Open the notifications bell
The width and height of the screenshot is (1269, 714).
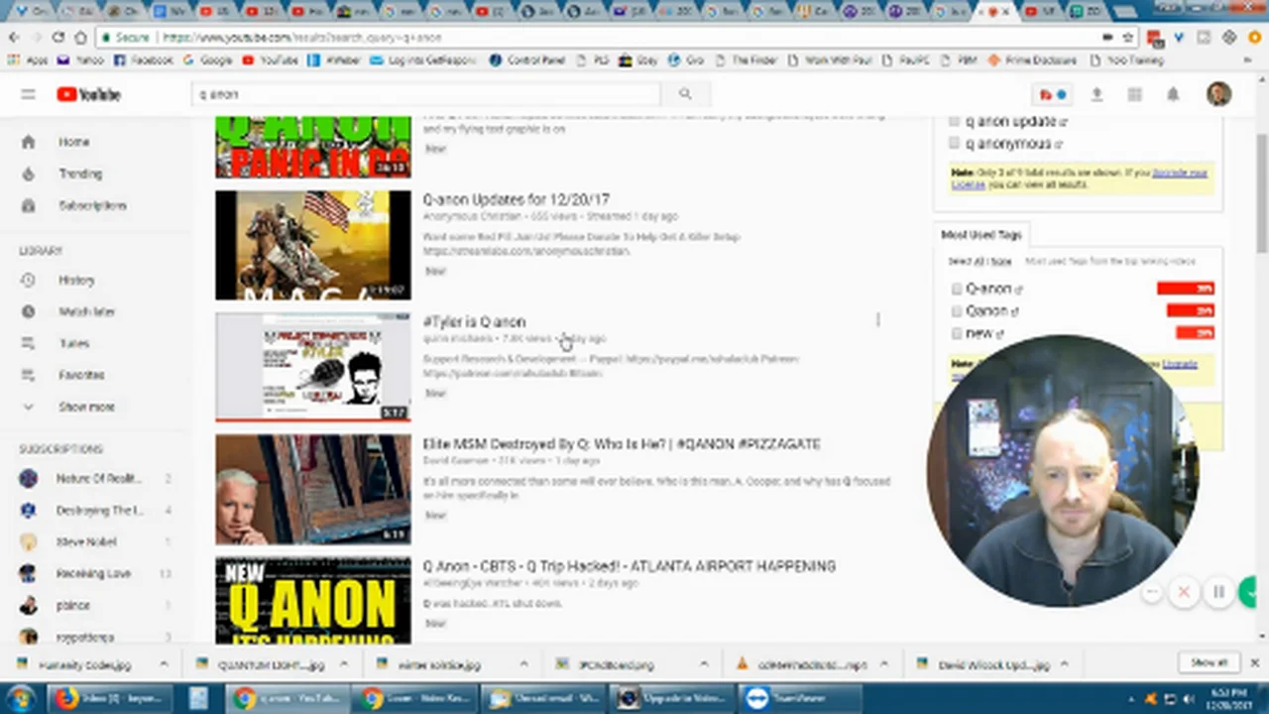click(1173, 94)
